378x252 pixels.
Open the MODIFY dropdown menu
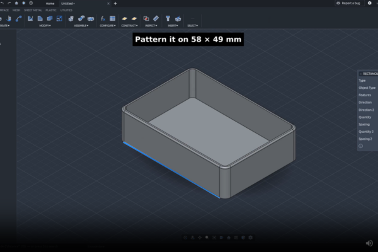(x=45, y=26)
